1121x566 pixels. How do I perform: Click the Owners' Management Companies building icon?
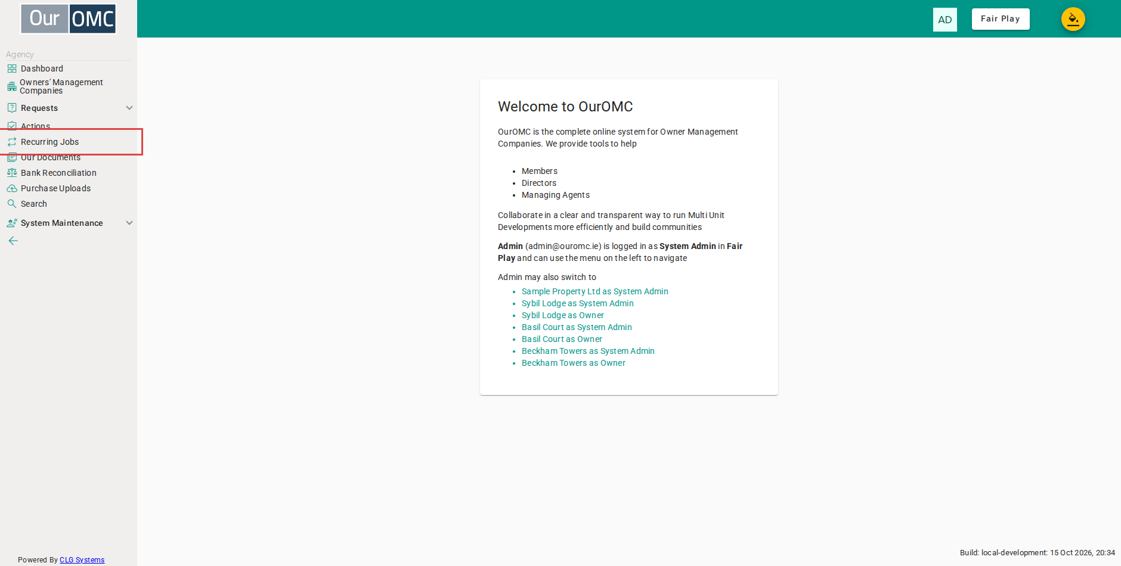[12, 86]
